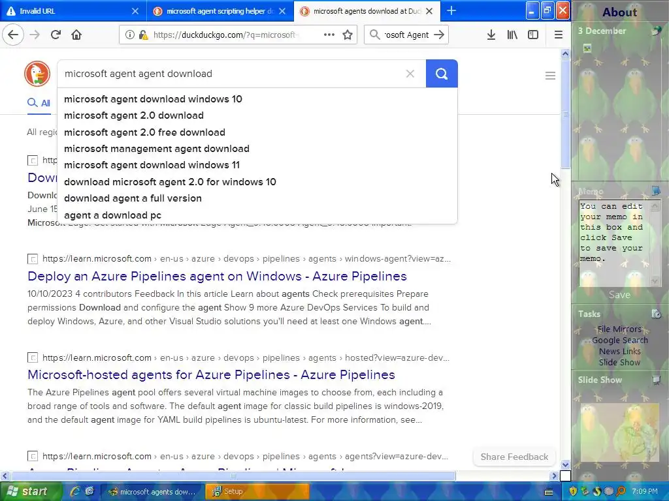Viewport: 669px width, 501px height.
Task: Click the Slide Show panel icon
Action: (x=656, y=380)
